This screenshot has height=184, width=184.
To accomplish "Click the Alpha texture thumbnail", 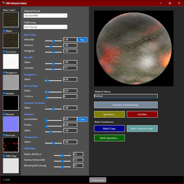I will pos(11,40).
